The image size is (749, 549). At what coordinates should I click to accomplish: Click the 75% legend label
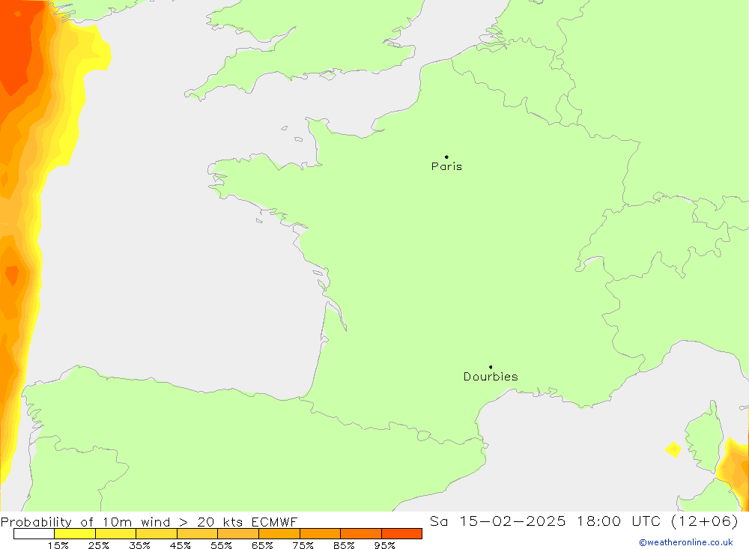pos(303,545)
